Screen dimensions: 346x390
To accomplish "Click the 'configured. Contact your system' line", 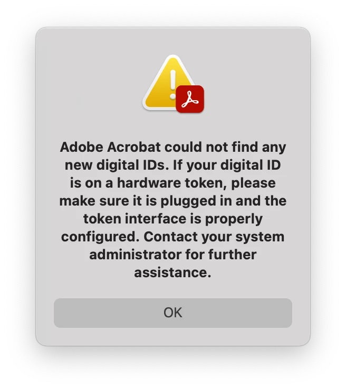I will [x=173, y=237].
